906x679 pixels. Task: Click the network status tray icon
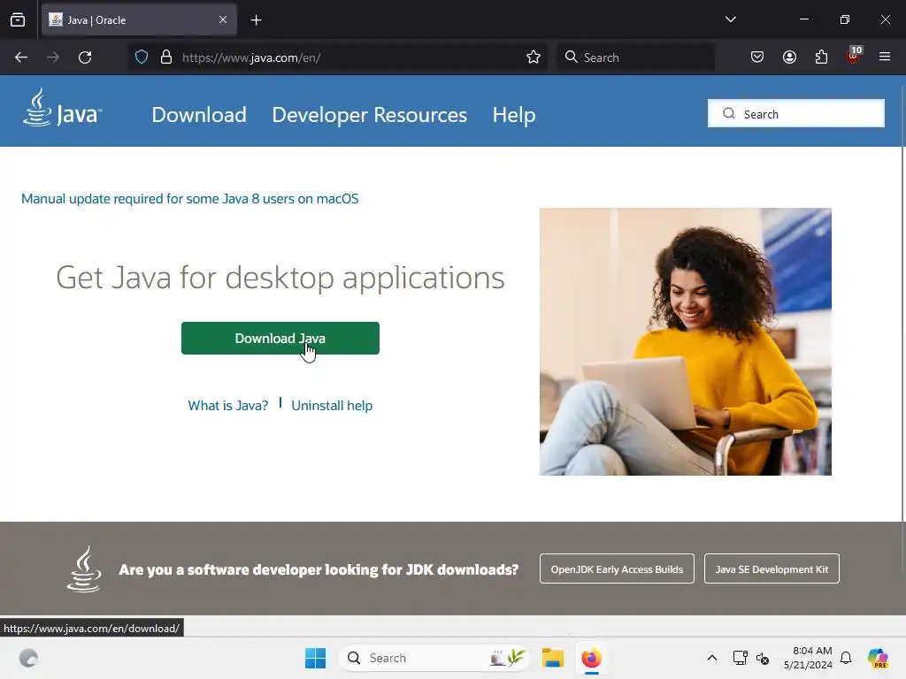click(x=740, y=658)
